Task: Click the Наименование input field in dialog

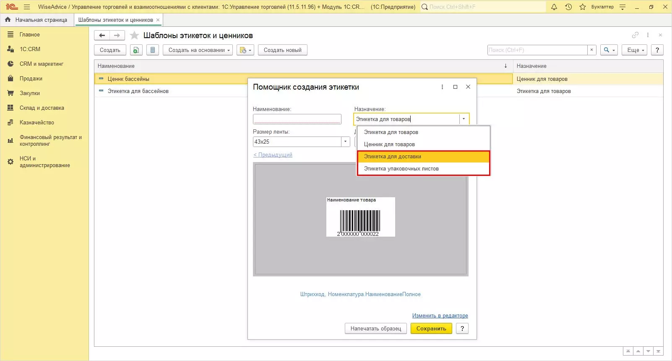Action: point(297,119)
